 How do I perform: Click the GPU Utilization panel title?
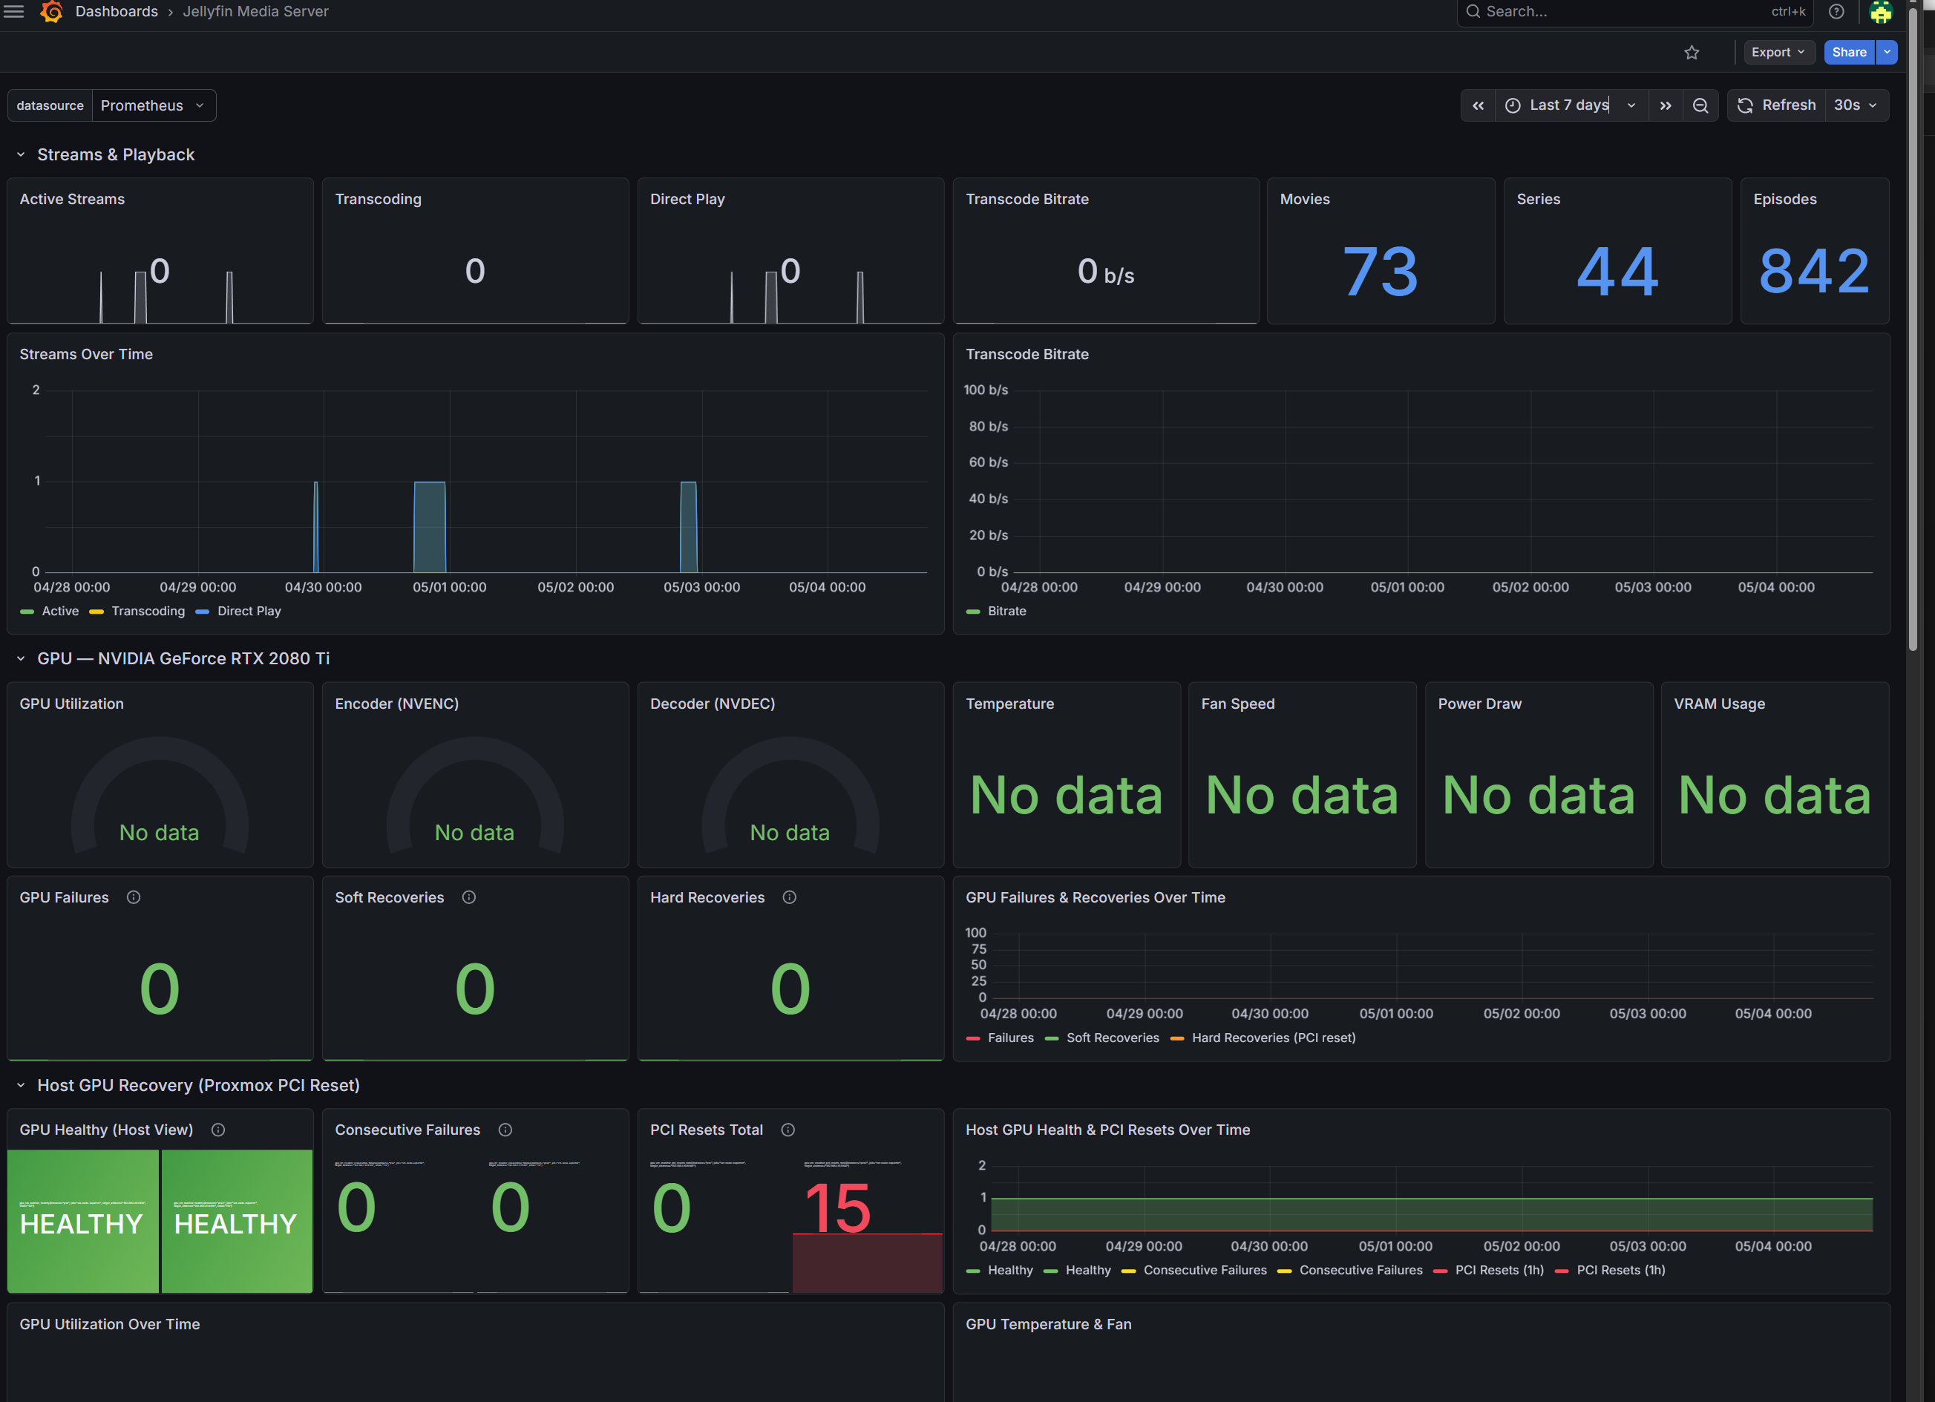pyautogui.click(x=72, y=703)
